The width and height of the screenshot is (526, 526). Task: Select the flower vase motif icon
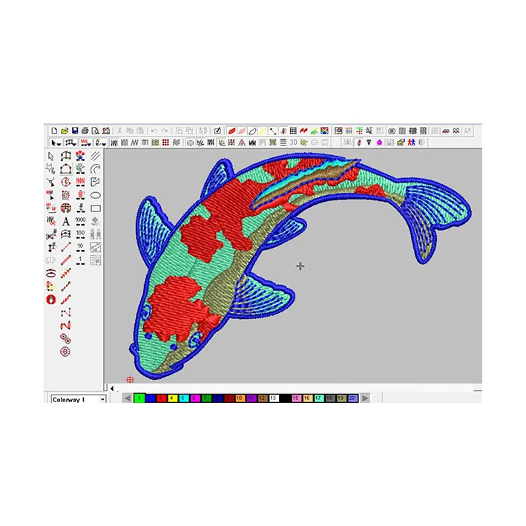[80, 156]
